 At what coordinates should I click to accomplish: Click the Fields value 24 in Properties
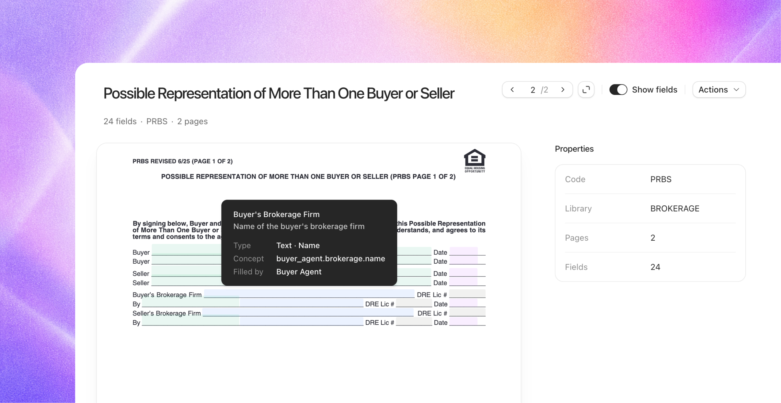click(655, 267)
